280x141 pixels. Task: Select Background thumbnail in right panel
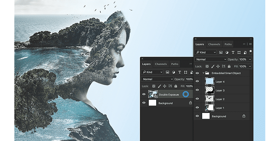pos(206,116)
